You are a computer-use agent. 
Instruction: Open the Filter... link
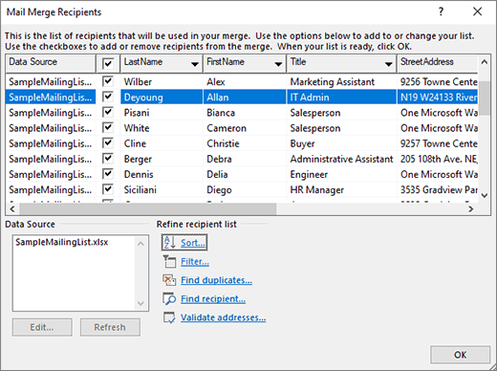[195, 262]
